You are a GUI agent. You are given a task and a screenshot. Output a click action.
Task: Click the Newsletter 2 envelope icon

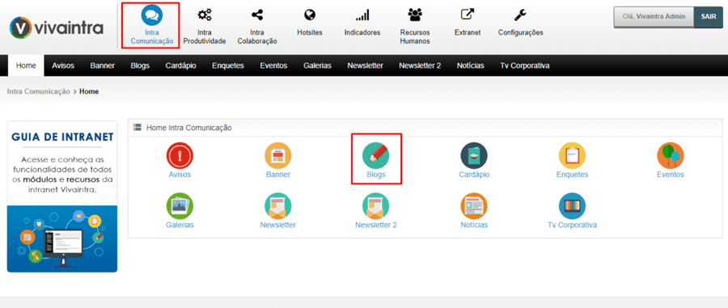375,206
